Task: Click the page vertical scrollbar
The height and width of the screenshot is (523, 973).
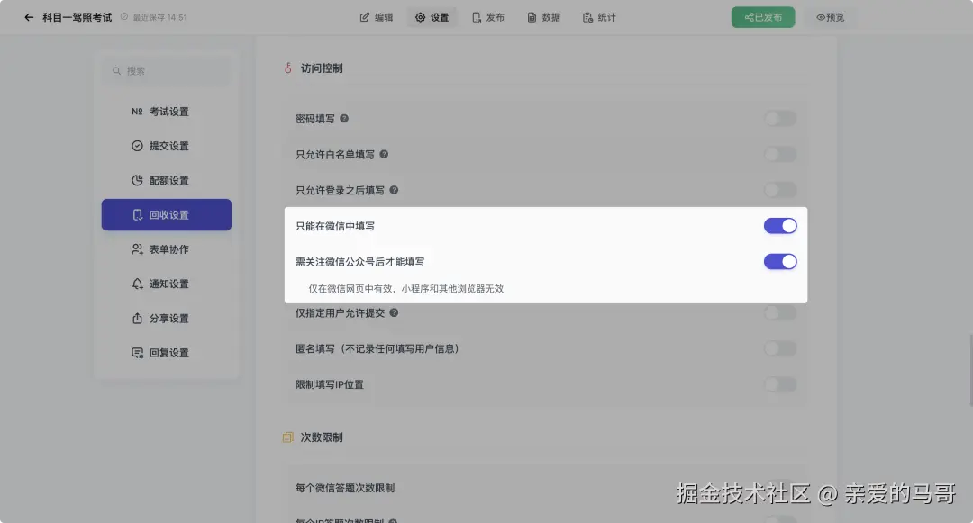Action: pos(970,370)
